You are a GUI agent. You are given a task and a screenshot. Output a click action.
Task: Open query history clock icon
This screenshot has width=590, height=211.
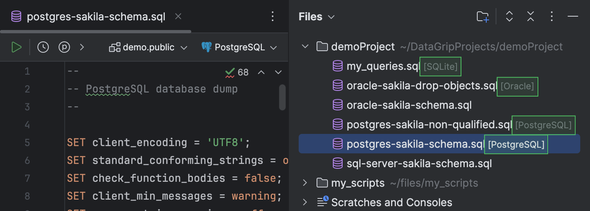[43, 47]
